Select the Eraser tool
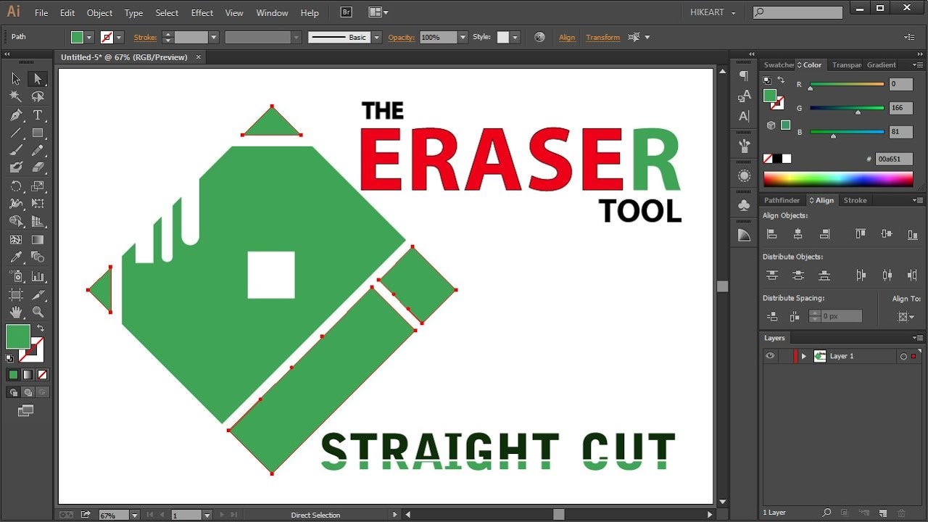The height and width of the screenshot is (522, 928). [38, 167]
